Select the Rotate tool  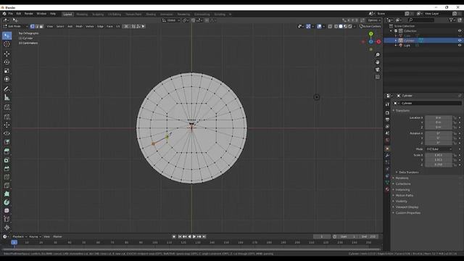coord(7,62)
